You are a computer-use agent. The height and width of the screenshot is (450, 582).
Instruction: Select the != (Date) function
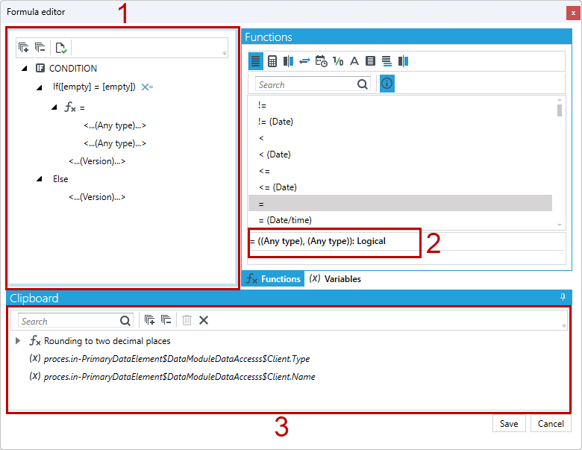[x=400, y=122]
